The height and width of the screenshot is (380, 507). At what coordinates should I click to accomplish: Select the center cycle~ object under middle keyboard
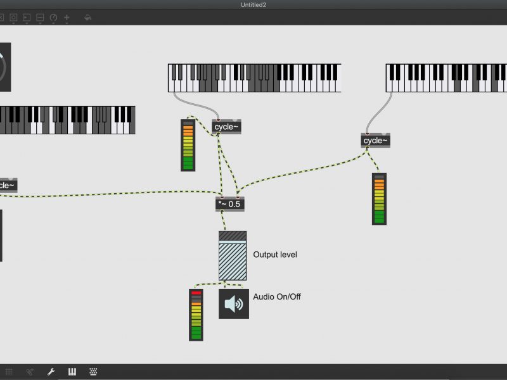pos(226,127)
